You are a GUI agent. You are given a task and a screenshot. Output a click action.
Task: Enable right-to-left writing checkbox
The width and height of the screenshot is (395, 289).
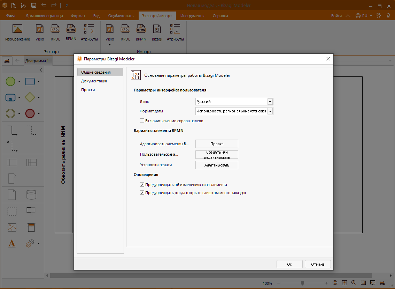click(142, 121)
